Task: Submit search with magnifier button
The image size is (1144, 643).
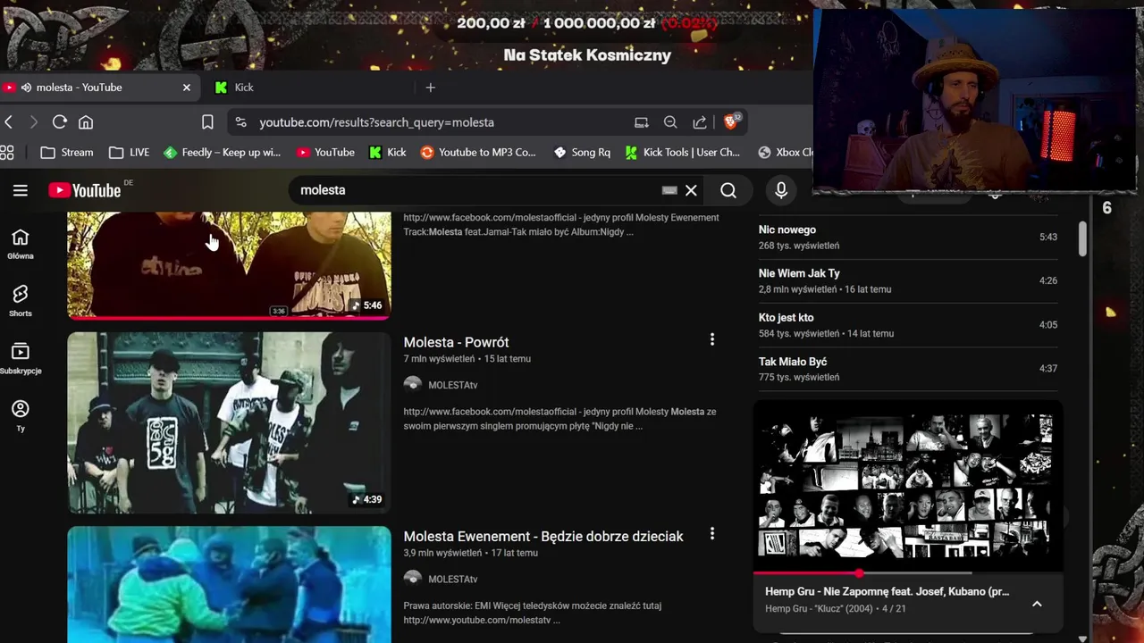Action: pyautogui.click(x=728, y=190)
